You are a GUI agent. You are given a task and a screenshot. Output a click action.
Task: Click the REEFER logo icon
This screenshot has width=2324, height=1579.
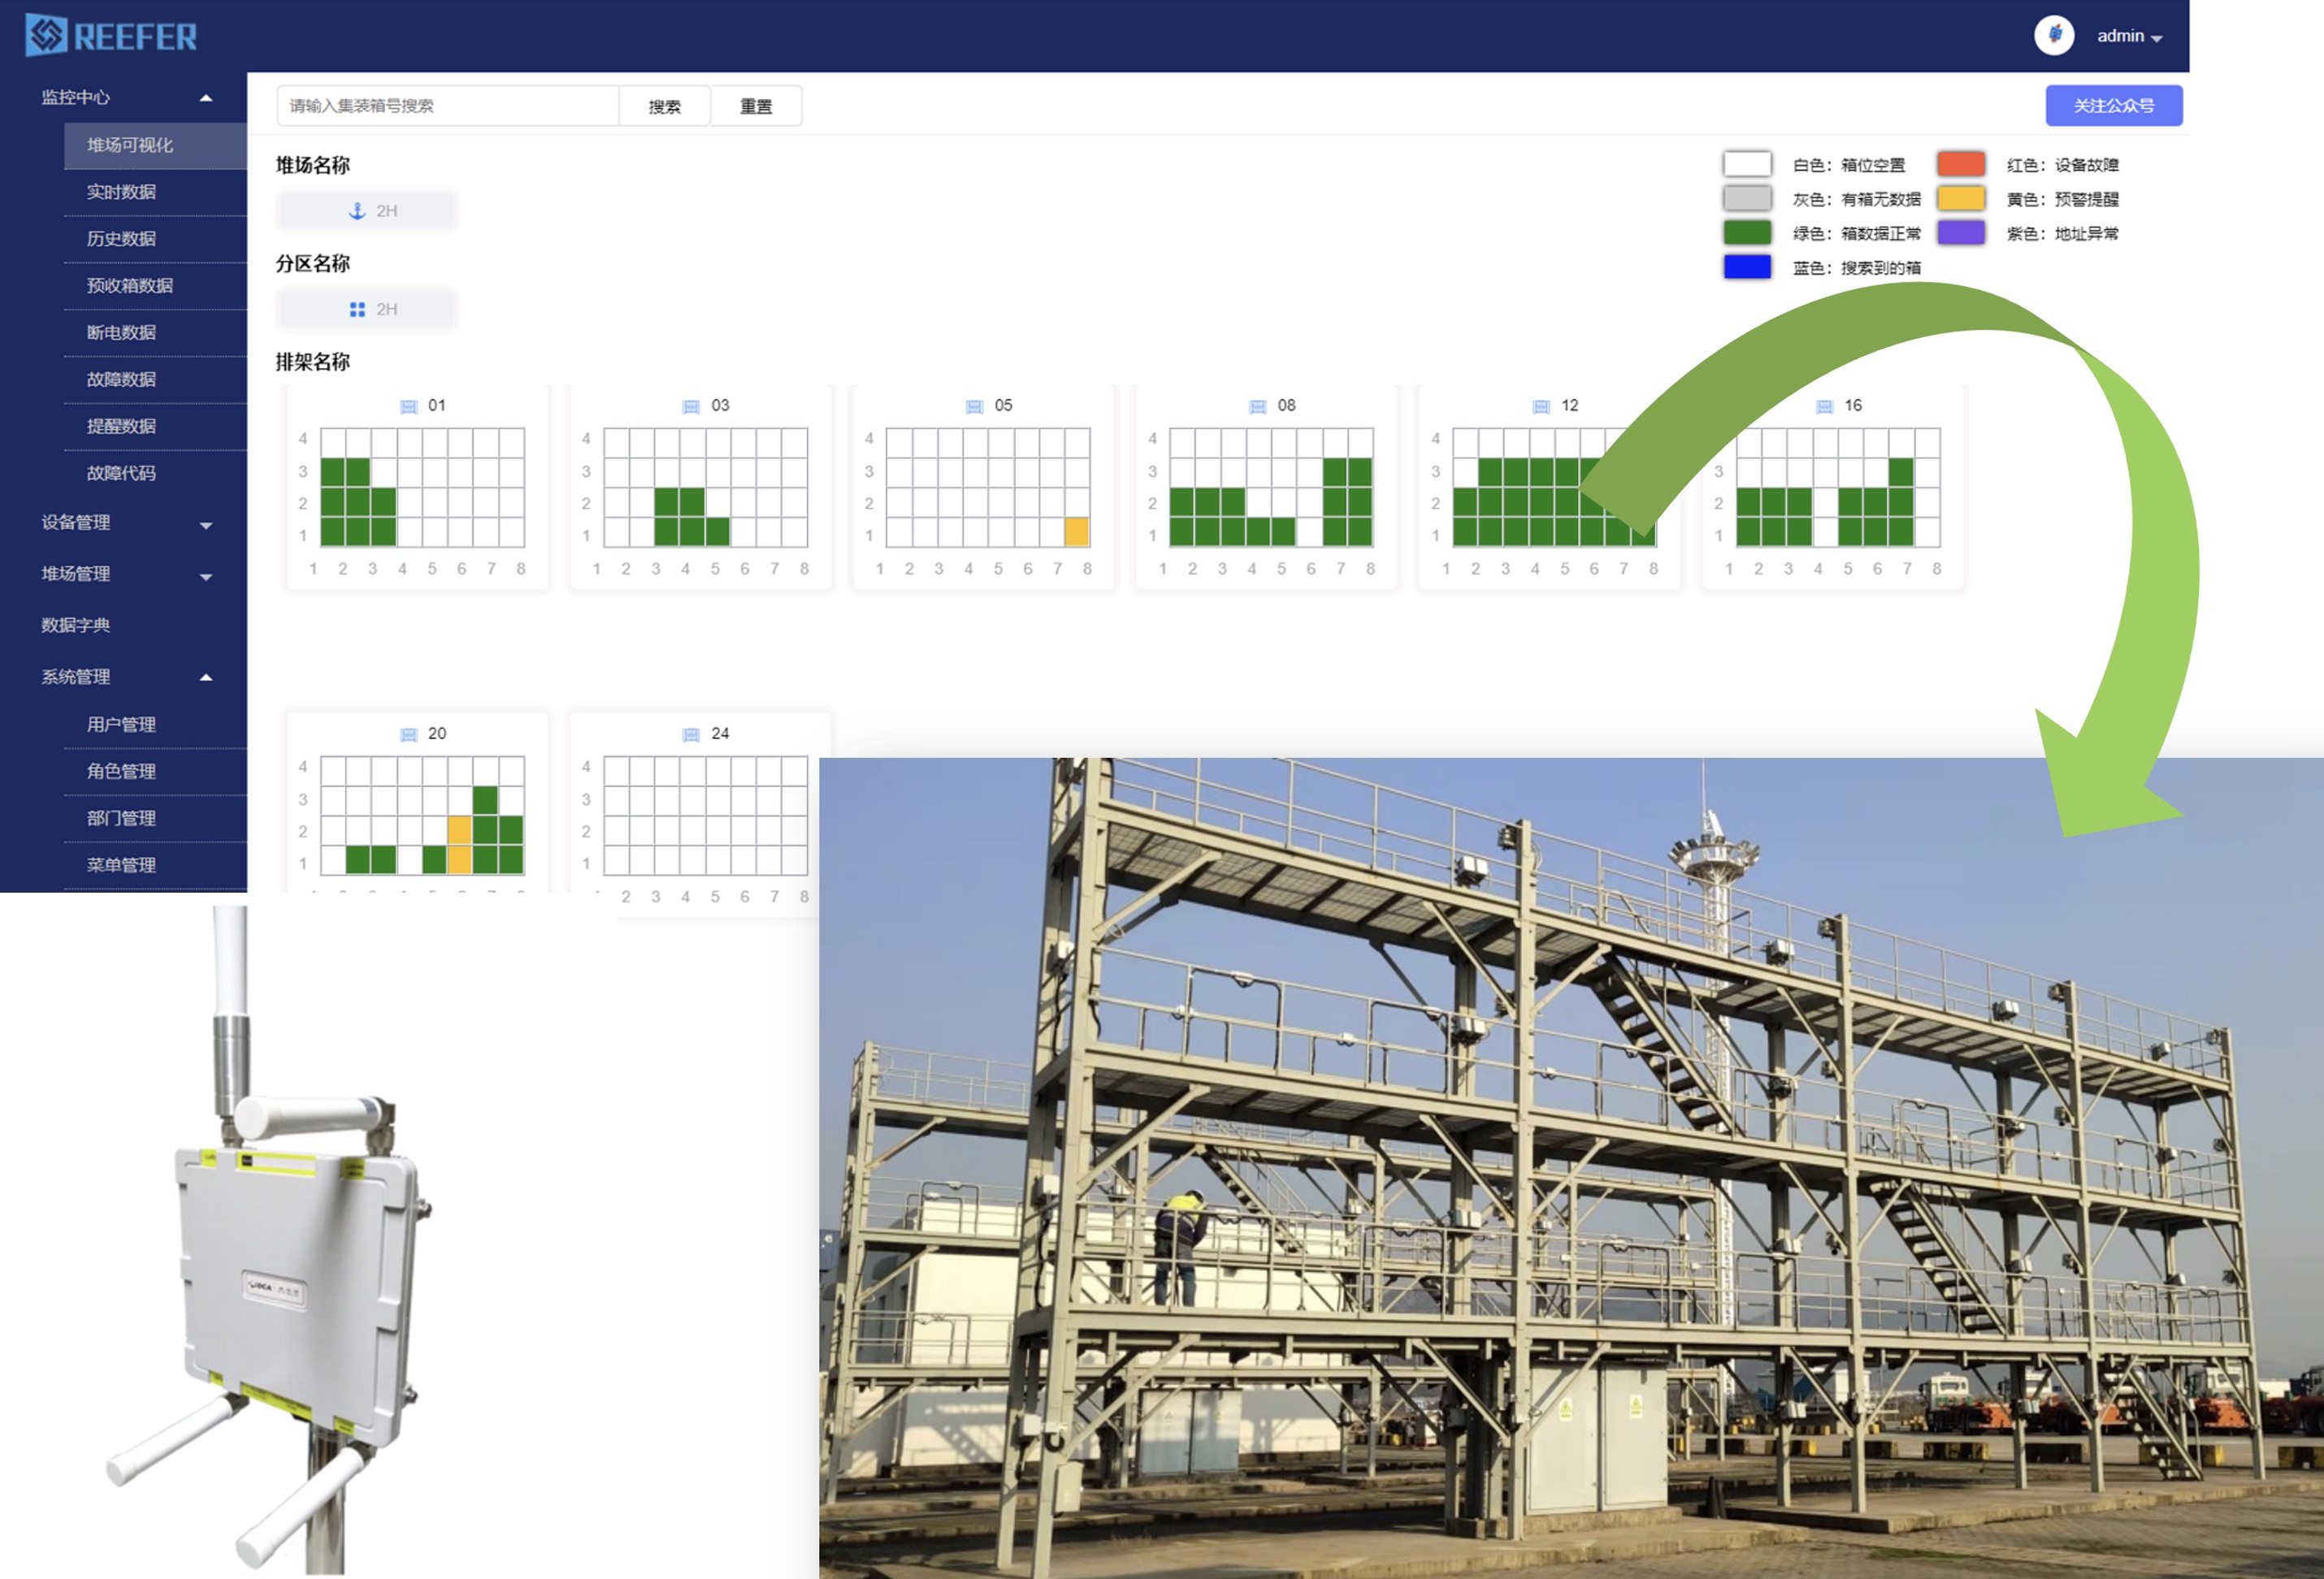tap(46, 35)
